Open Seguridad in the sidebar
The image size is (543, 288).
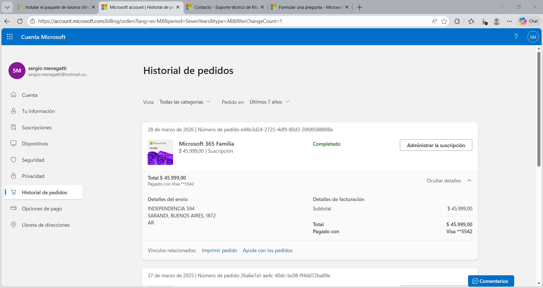tap(44, 160)
